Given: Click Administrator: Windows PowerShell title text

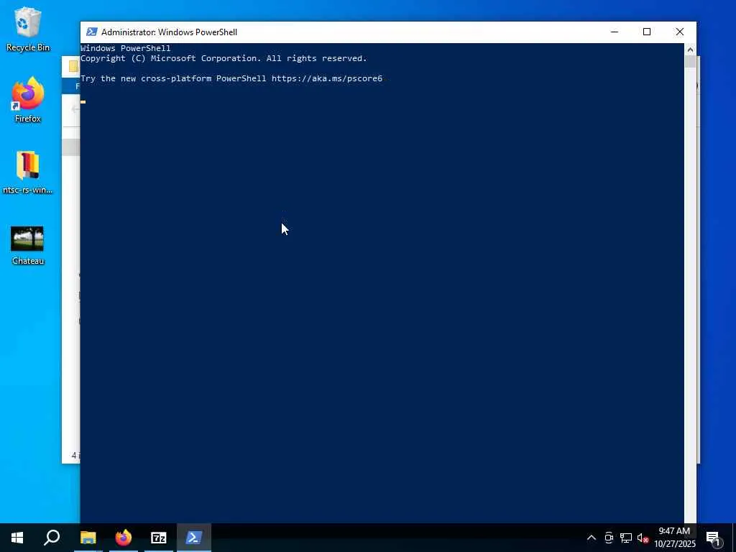Looking at the screenshot, I should click(x=169, y=32).
